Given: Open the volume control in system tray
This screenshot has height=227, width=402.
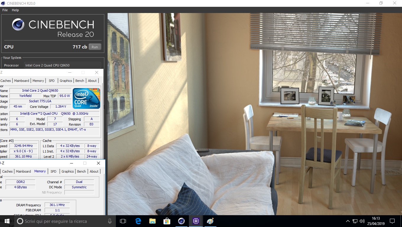Looking at the screenshot, I should point(362,221).
